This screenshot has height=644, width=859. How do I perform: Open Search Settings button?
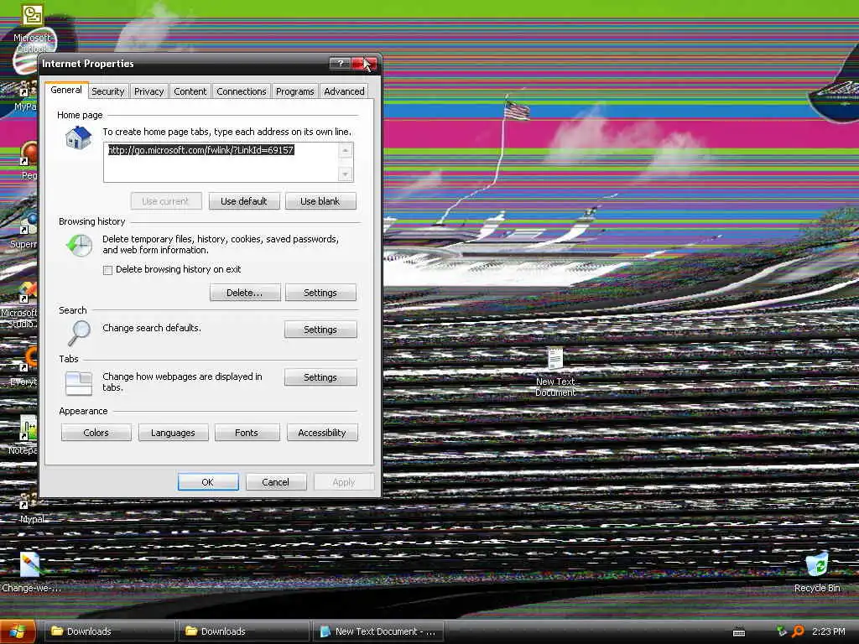click(x=320, y=329)
